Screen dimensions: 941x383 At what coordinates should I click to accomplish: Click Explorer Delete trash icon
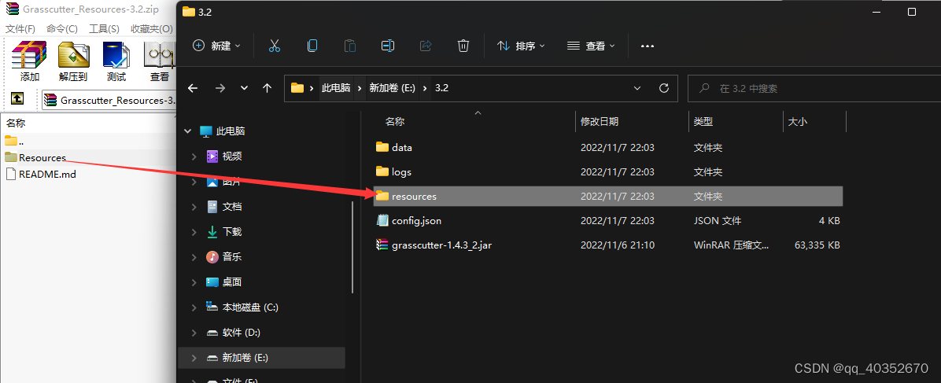[463, 46]
